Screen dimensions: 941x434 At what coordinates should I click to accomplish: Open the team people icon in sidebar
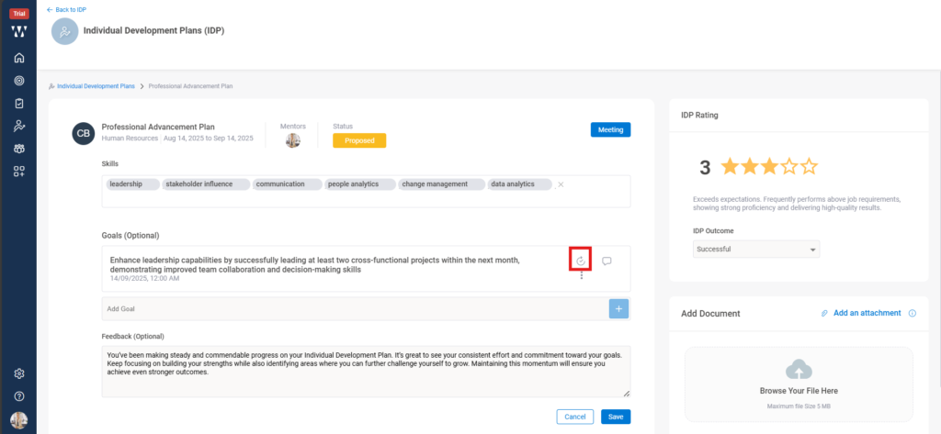click(x=19, y=149)
